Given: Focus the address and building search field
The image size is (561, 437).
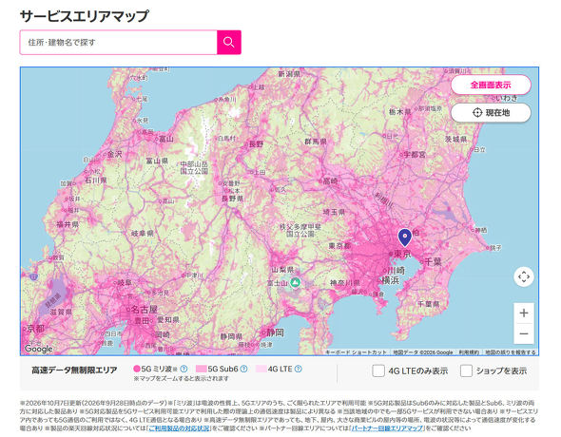Looking at the screenshot, I should (119, 42).
